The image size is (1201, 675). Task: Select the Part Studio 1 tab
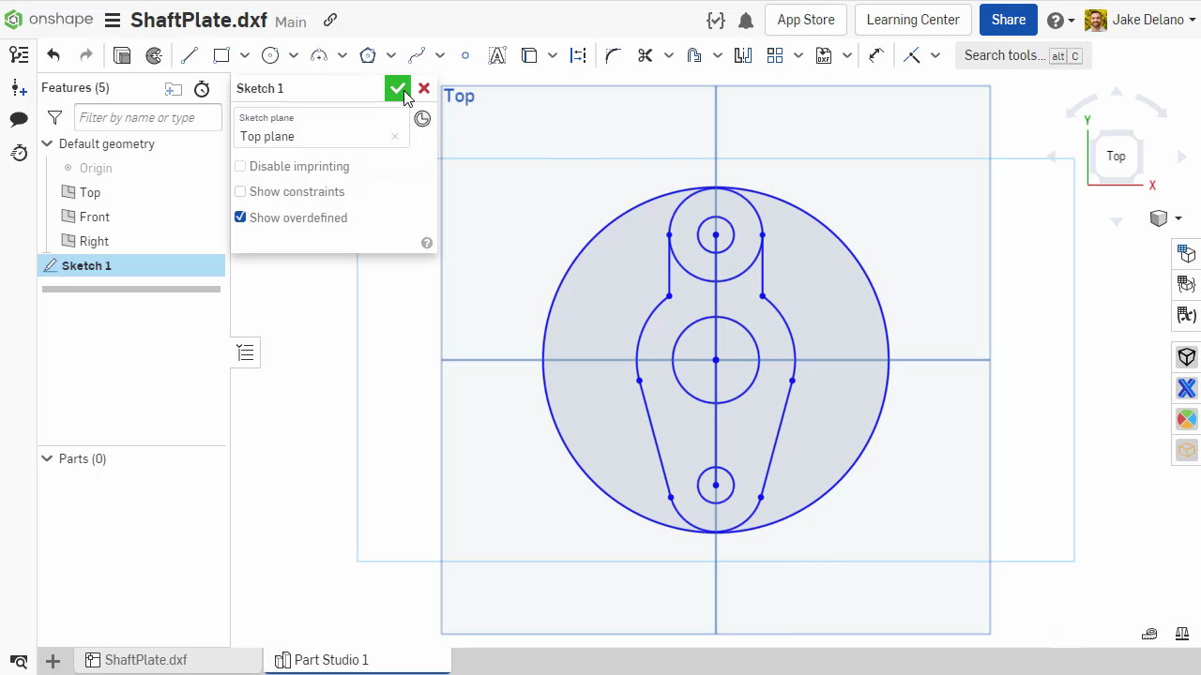[330, 660]
